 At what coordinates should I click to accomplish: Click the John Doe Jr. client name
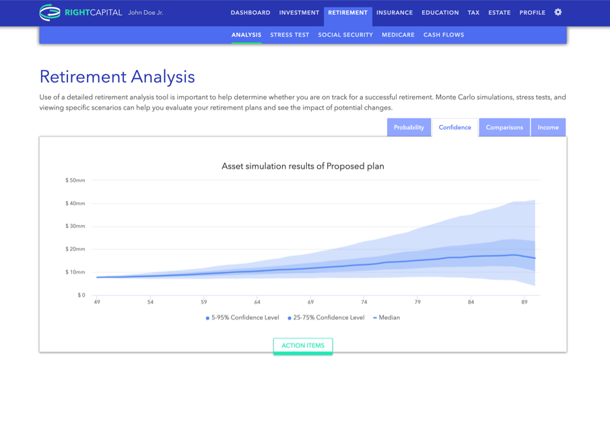pyautogui.click(x=145, y=12)
